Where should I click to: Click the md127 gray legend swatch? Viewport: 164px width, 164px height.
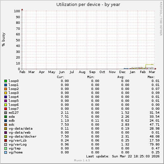pyautogui.click(x=6, y=113)
